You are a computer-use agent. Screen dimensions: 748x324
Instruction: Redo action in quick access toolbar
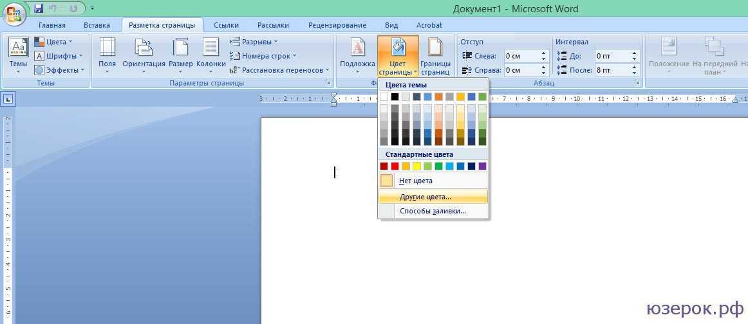73,8
